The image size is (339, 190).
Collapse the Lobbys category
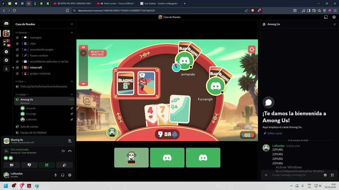22,94
